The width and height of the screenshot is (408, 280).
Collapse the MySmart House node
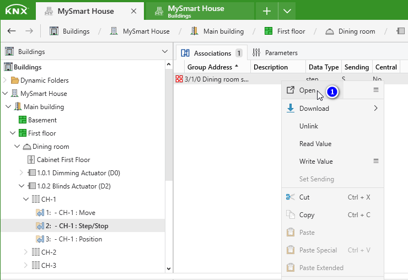[x=5, y=93]
